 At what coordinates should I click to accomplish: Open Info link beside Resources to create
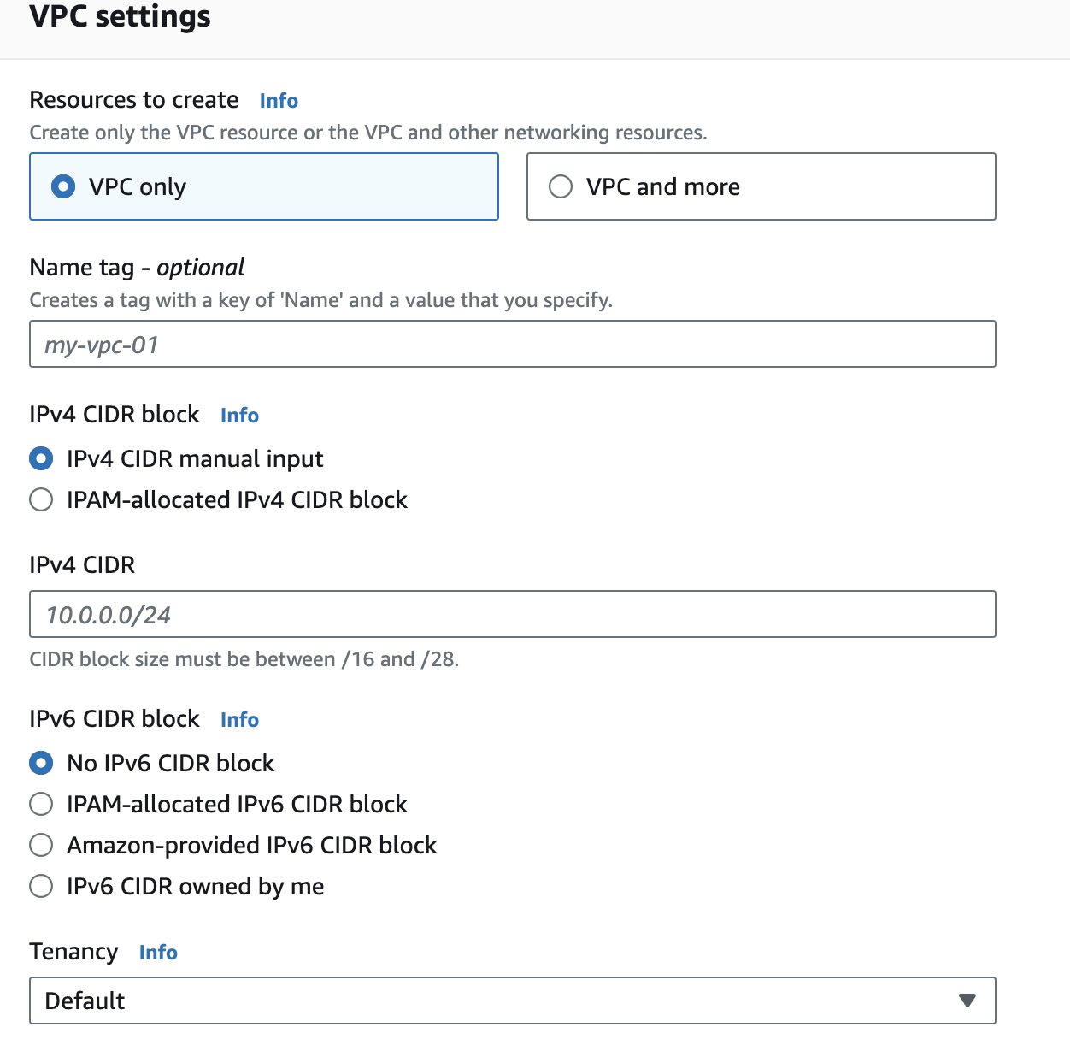[279, 101]
